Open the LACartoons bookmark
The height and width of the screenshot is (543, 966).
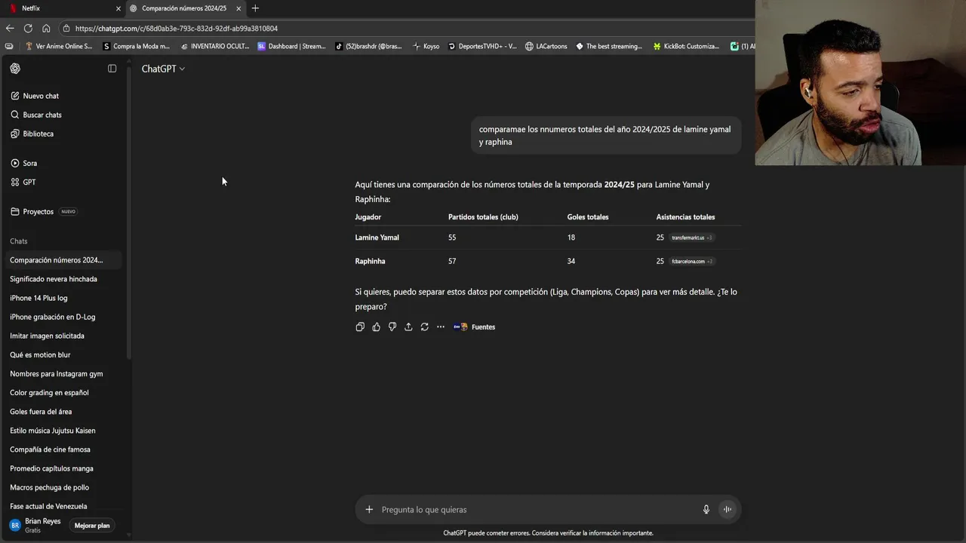click(546, 46)
